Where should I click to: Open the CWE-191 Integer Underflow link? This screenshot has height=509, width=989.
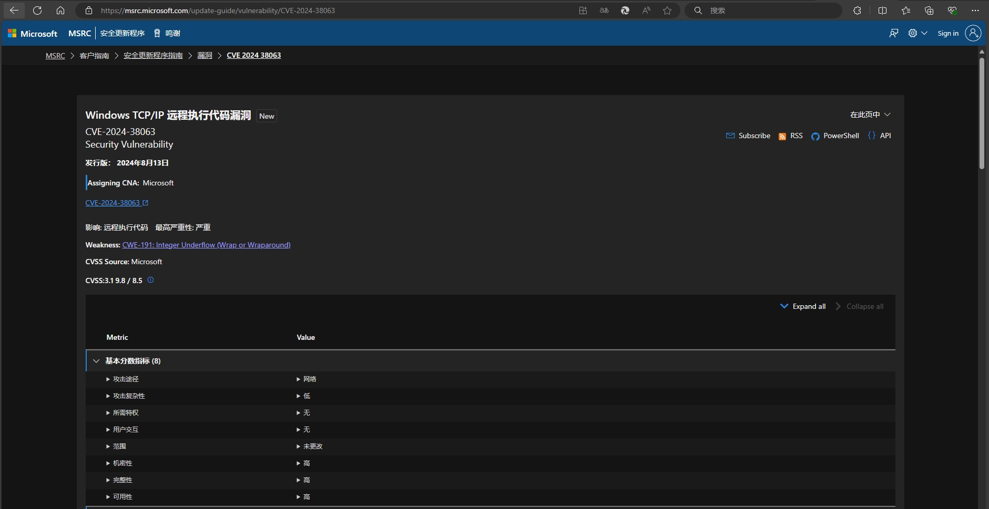point(206,245)
